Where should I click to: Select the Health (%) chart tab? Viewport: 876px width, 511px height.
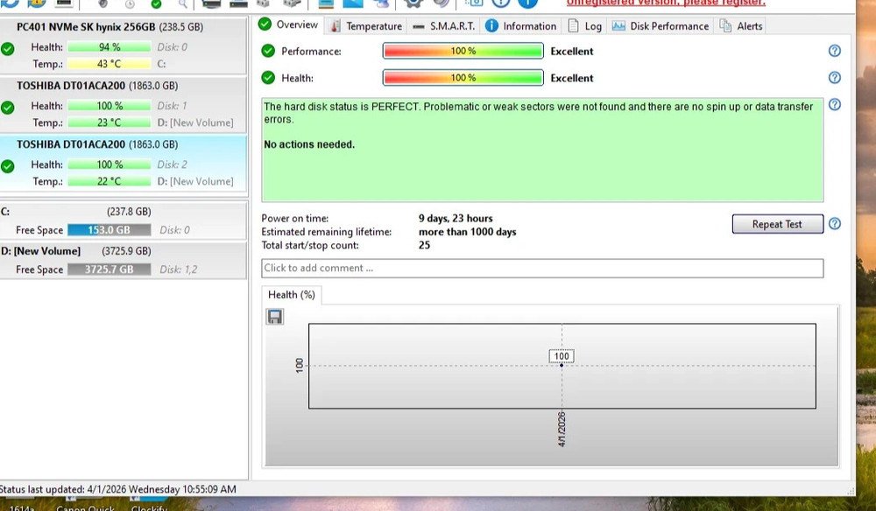point(292,295)
